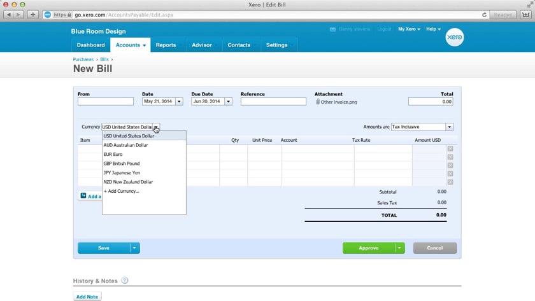Open the Advisor tab

(x=204, y=45)
